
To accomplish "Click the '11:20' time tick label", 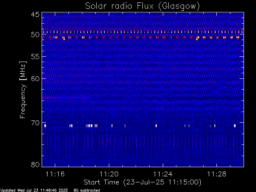I will (109, 174).
